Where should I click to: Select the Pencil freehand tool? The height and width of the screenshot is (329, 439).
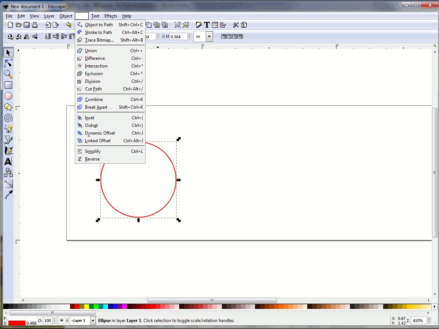(8, 129)
